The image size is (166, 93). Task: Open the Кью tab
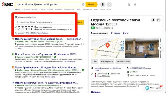[96, 9]
